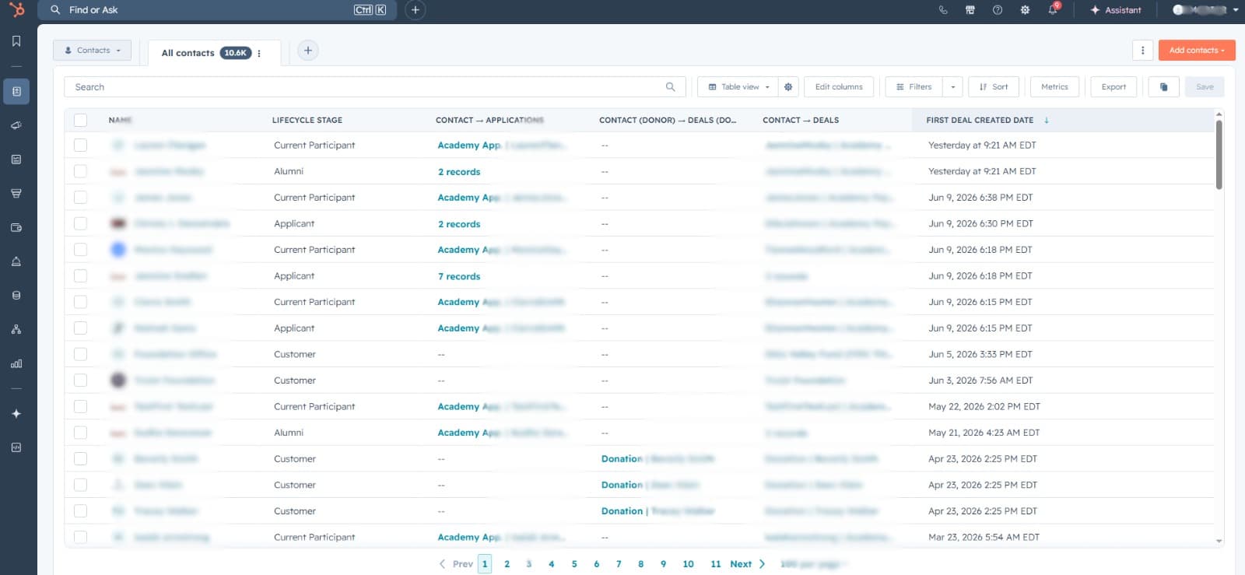The height and width of the screenshot is (575, 1245).
Task: Open the Sales funnel sidebar icon
Action: [x=16, y=194]
